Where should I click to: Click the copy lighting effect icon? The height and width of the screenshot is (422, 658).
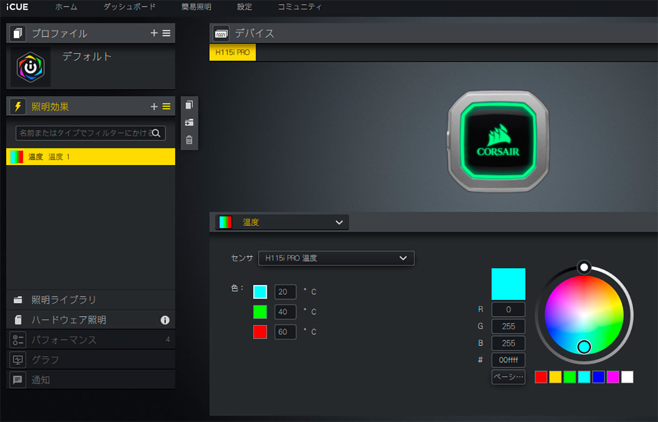[189, 105]
